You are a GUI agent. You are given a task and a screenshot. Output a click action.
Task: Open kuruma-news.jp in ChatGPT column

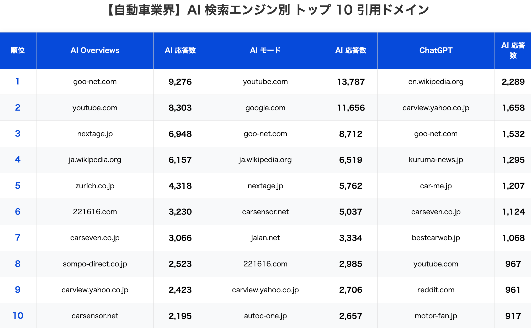(x=436, y=160)
